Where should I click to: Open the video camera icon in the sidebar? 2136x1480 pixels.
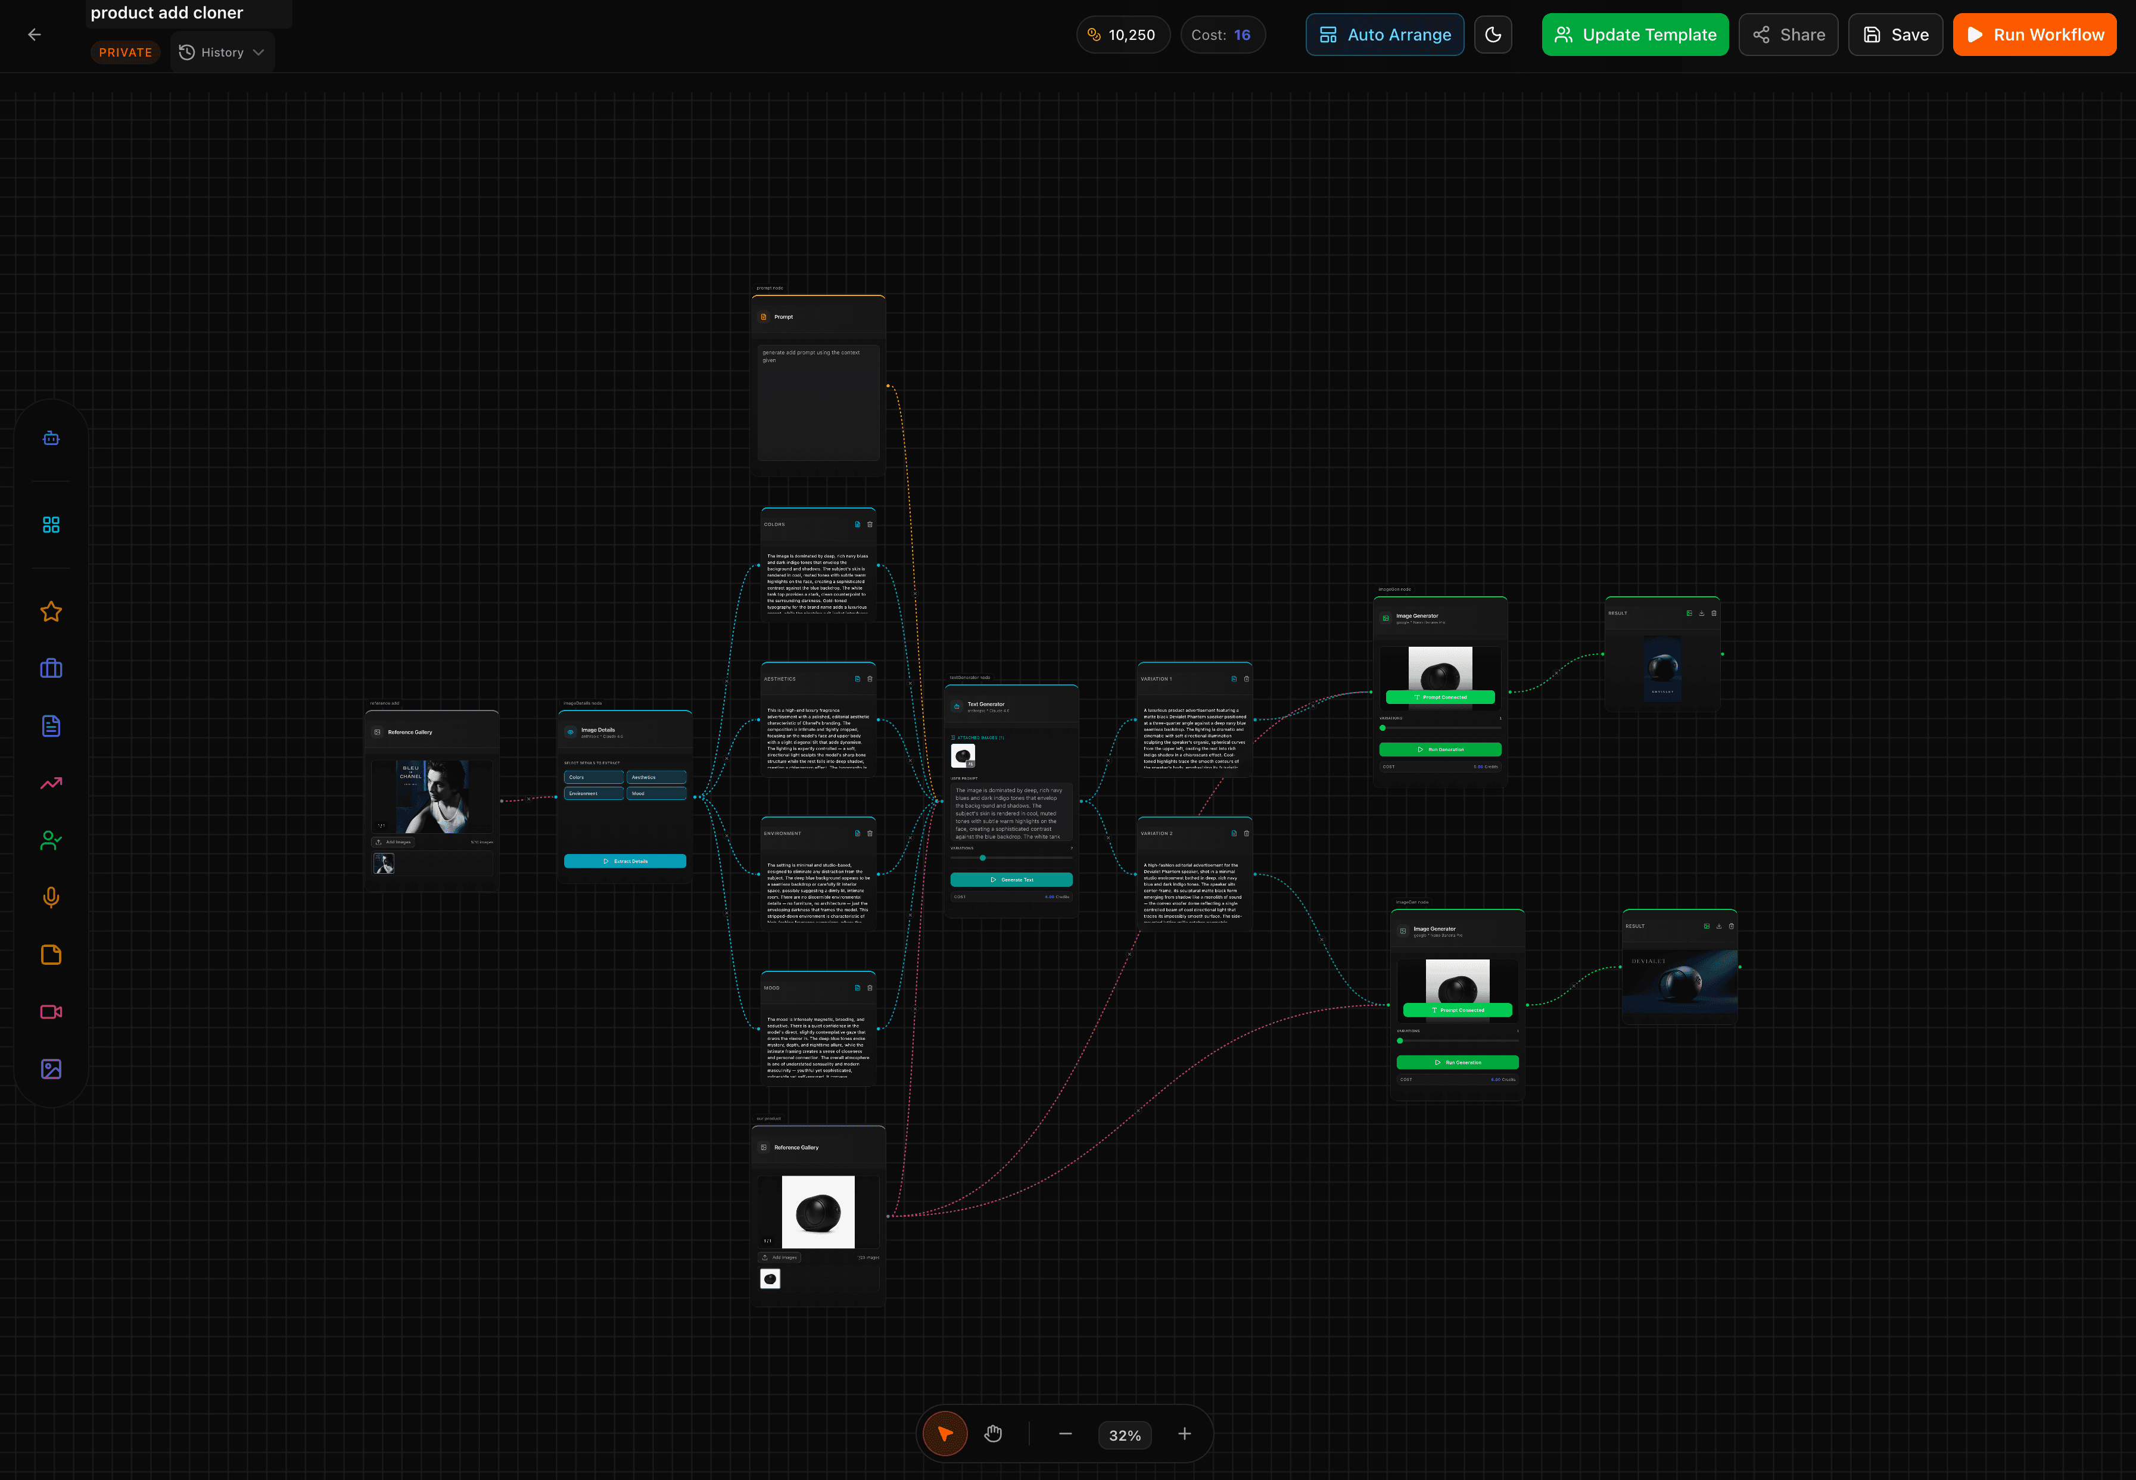click(50, 1012)
